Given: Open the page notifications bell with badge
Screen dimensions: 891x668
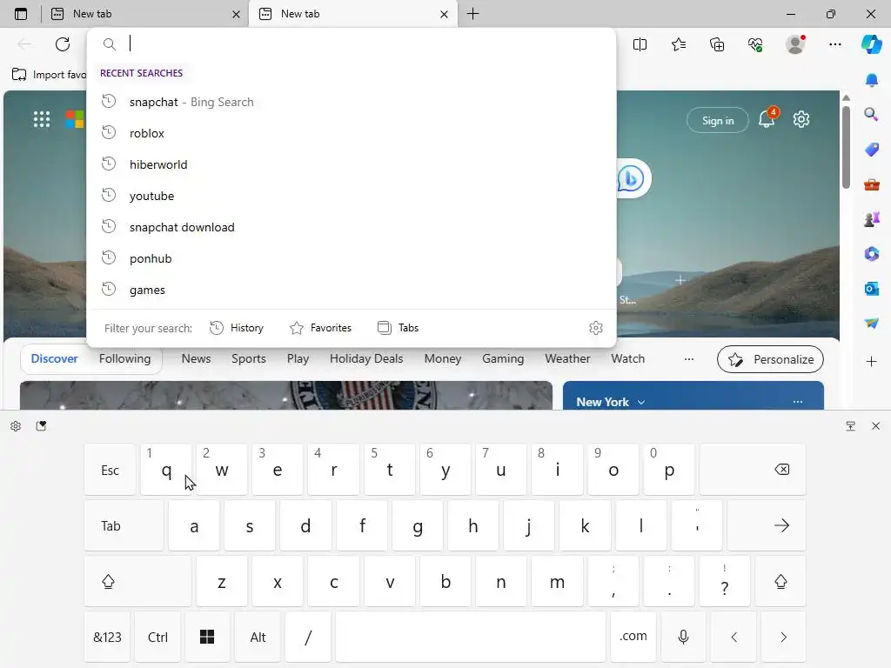Looking at the screenshot, I should pyautogui.click(x=767, y=118).
